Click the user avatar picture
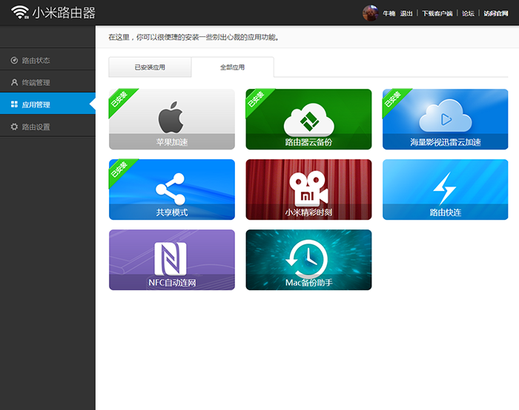The height and width of the screenshot is (410, 519). [370, 13]
